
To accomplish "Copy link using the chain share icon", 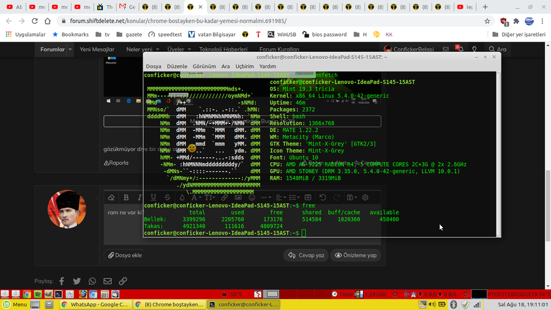I will 123,281.
